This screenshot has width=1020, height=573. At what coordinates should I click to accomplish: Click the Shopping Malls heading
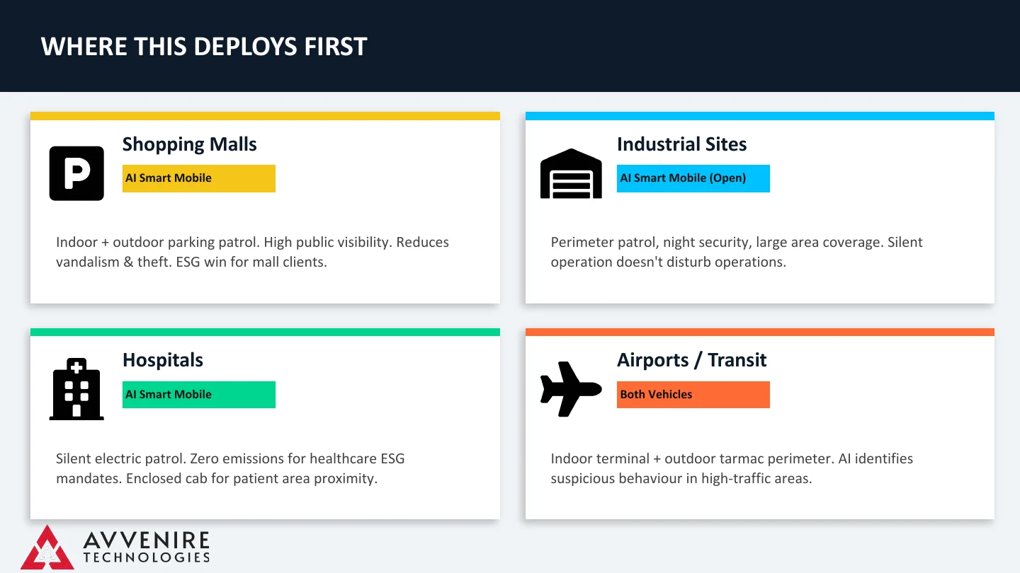[190, 144]
